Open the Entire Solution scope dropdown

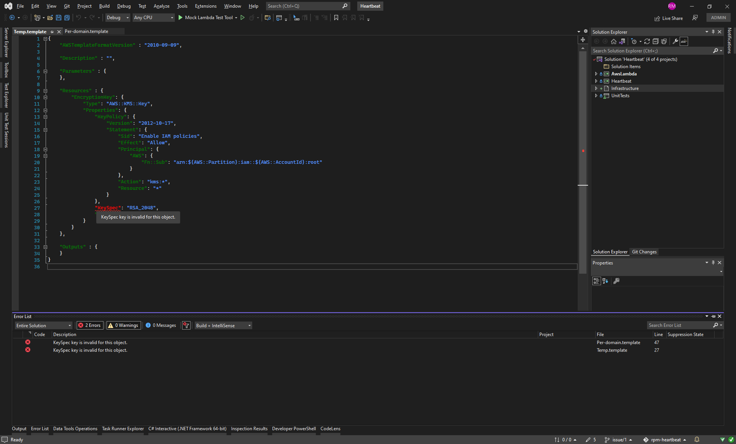tap(44, 325)
